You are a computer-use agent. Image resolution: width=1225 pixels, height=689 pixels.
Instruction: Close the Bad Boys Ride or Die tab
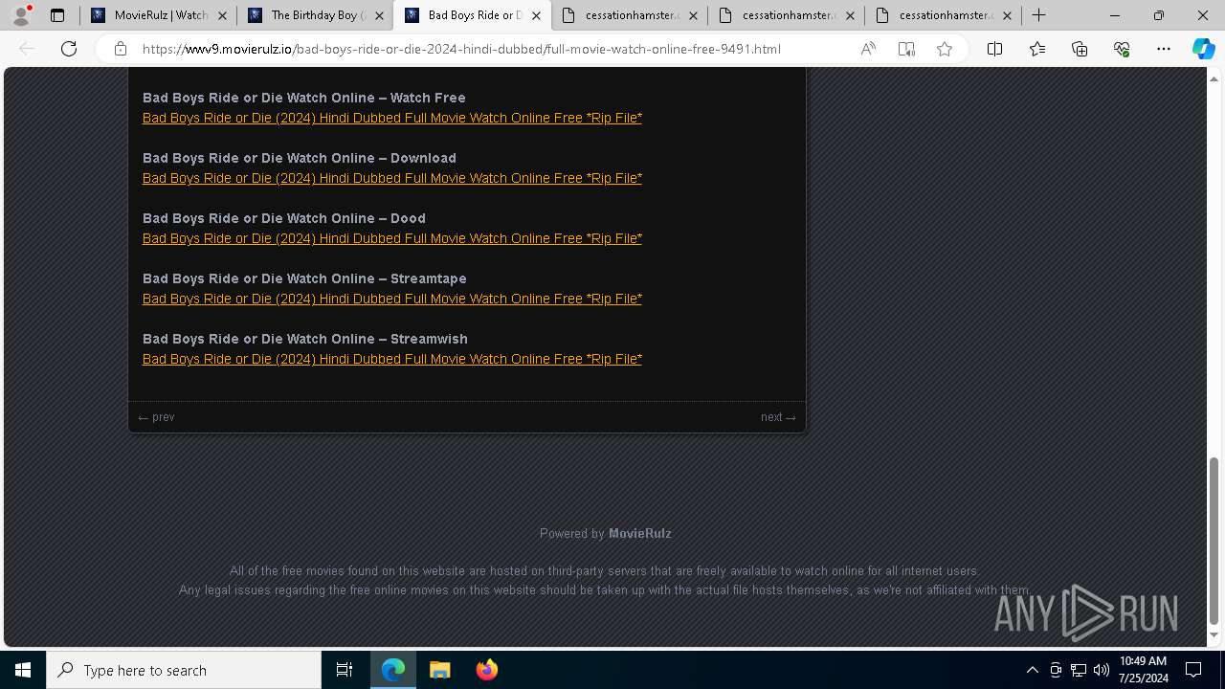point(536,15)
